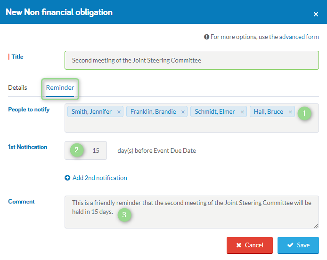
Task: Click the Smith, Jennifer tag
Action: pos(95,111)
